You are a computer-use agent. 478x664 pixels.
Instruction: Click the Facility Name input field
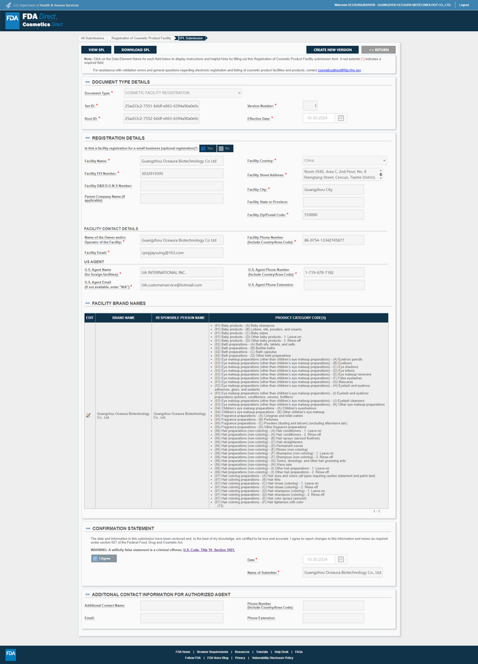[182, 161]
